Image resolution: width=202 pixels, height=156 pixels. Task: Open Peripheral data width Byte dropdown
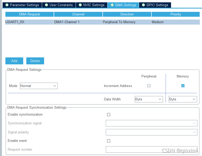(149, 99)
